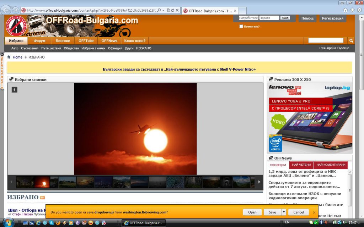Open the Windows Start orb

(8, 223)
